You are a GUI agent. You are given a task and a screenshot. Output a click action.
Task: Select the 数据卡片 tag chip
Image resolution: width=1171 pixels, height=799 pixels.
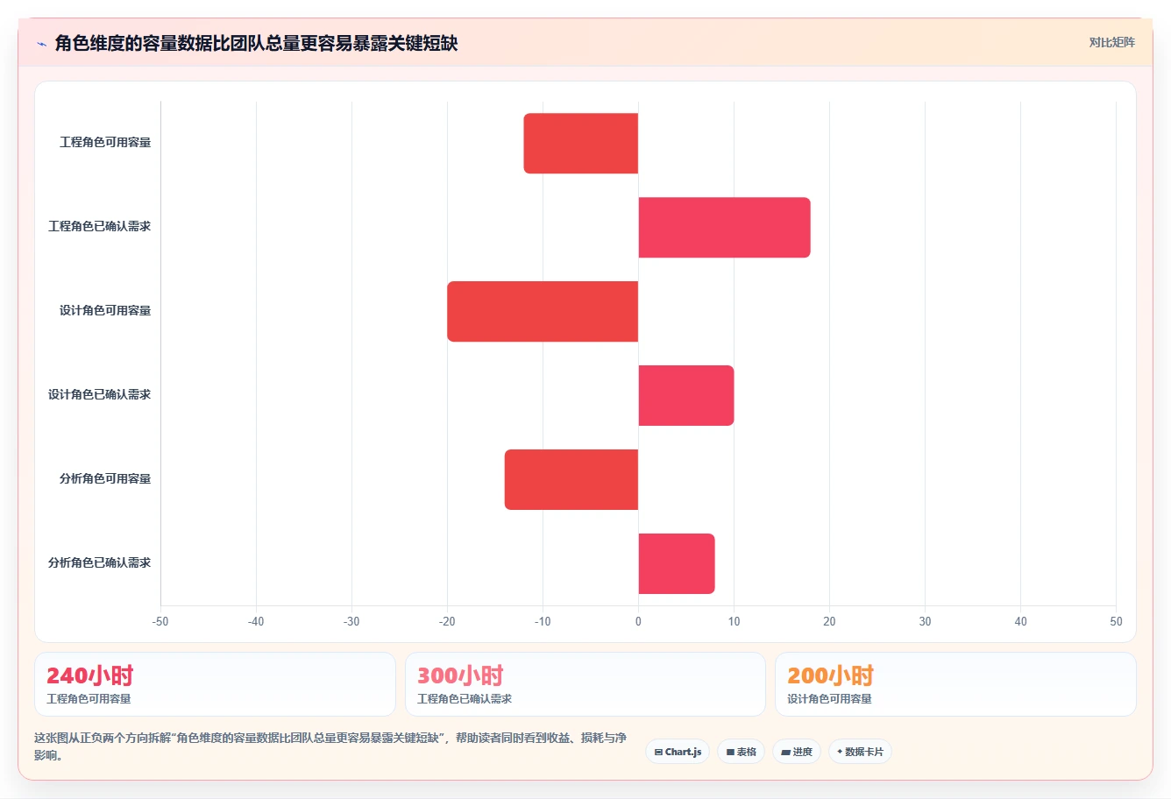(x=860, y=752)
